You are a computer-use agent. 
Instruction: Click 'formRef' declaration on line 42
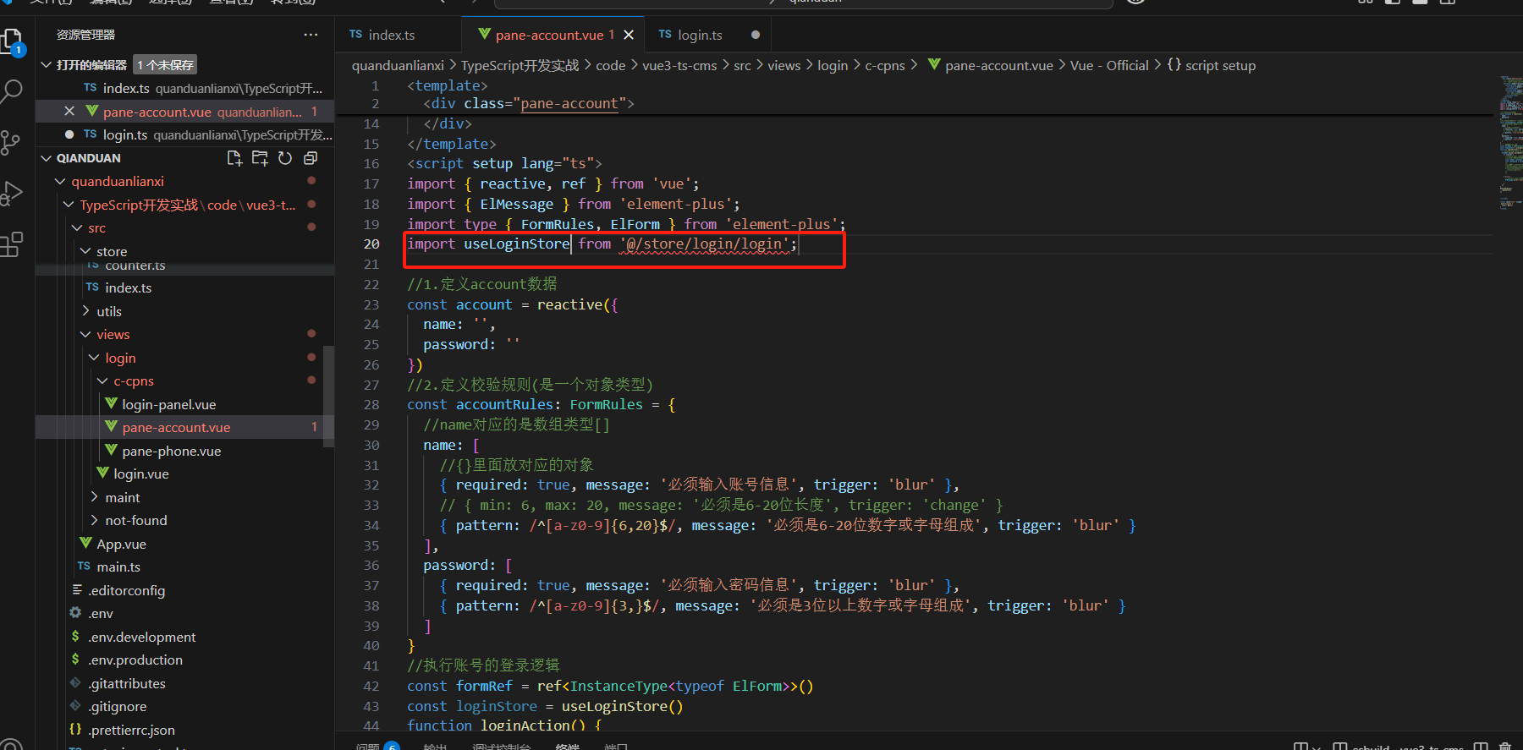tap(484, 687)
